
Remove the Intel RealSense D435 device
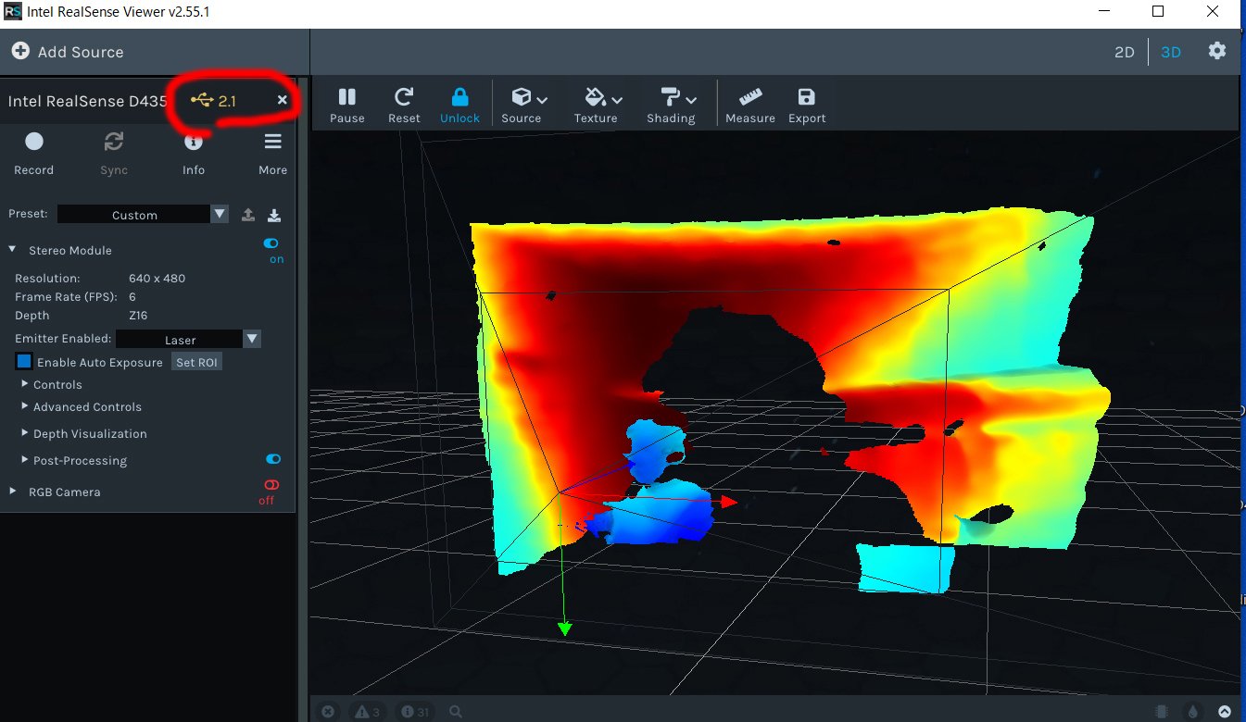pos(283,100)
